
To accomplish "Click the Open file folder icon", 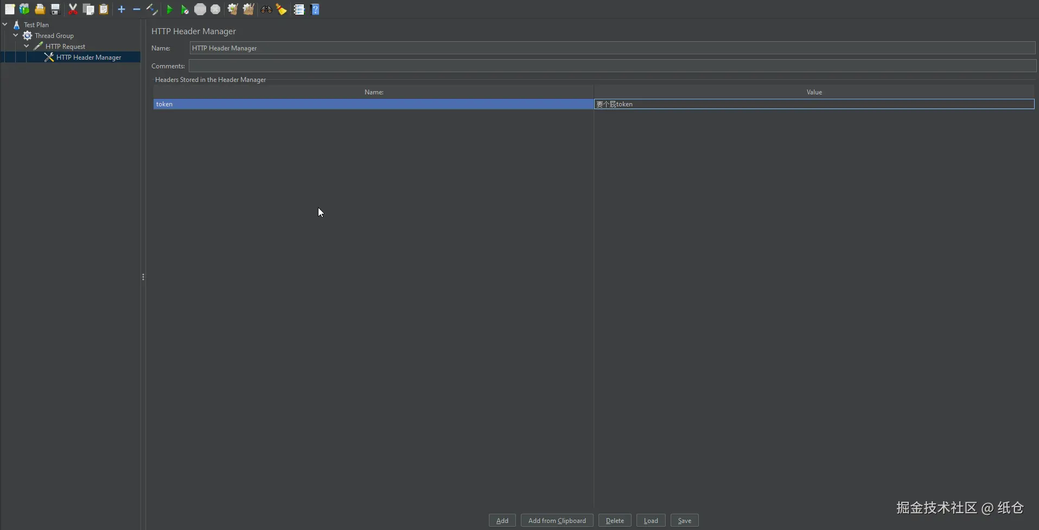I will (x=40, y=9).
